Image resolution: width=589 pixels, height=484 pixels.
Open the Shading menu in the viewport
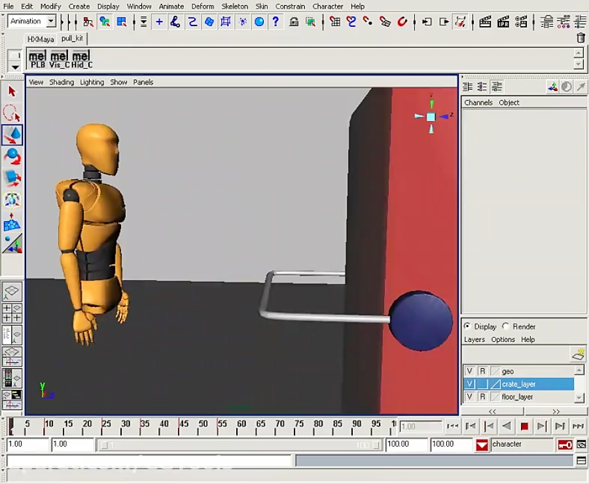pos(62,82)
